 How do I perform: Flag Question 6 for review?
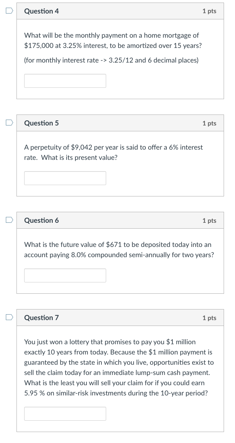[9, 220]
